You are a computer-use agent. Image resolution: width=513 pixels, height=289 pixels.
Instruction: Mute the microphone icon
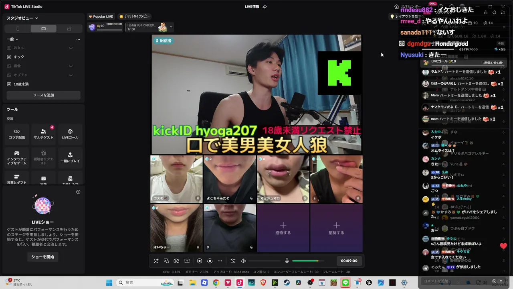287,261
